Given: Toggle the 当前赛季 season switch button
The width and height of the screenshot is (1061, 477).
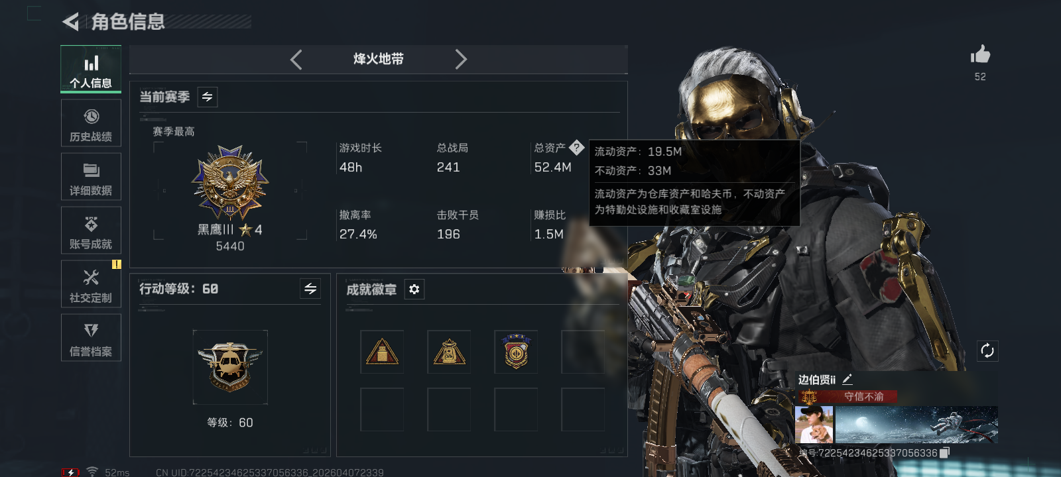Looking at the screenshot, I should pyautogui.click(x=208, y=97).
